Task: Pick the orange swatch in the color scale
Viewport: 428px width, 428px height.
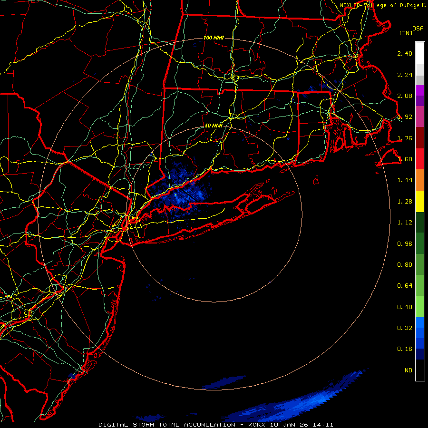Action: (x=420, y=180)
